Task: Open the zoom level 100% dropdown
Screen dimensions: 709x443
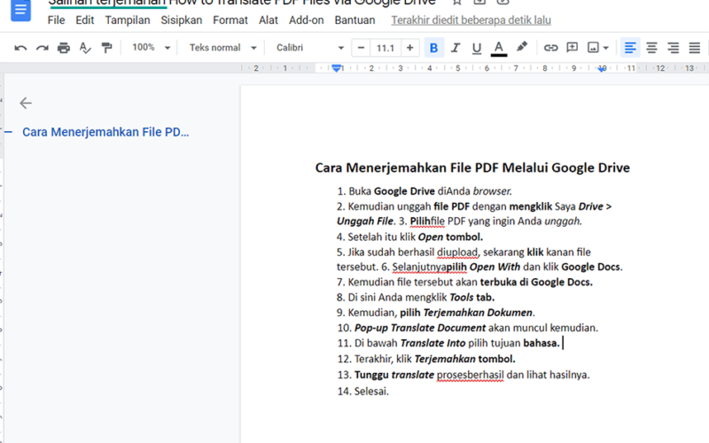Action: [x=151, y=48]
